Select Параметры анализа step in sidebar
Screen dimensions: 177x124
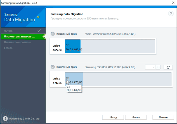(23, 36)
